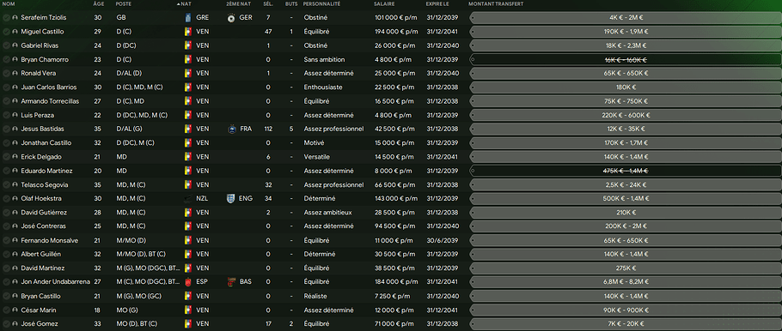Open player info icon beside Juan Carlos Barrios

tap(15, 87)
